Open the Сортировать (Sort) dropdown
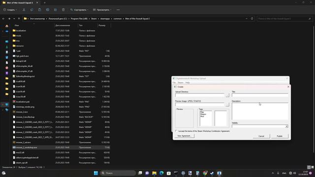315x177 pixels. [79, 10]
